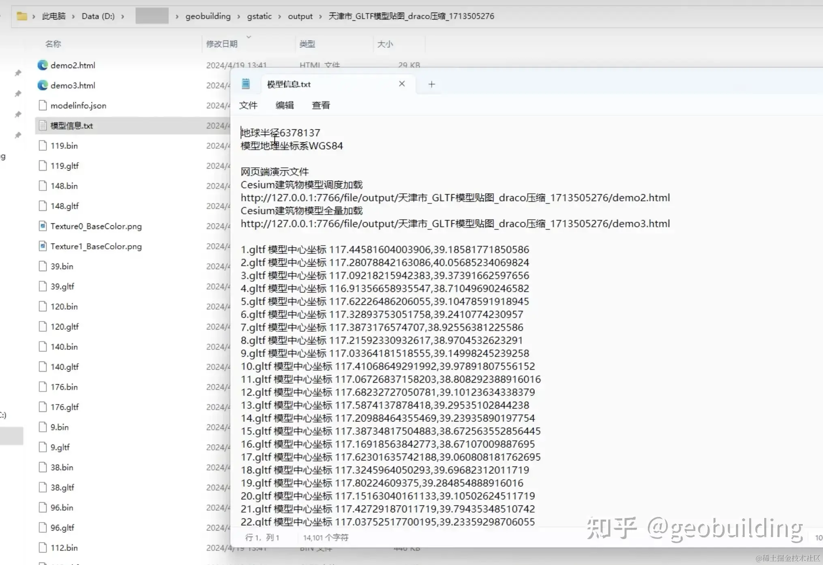
Task: Select 176.gltf in file list
Action: (64, 407)
